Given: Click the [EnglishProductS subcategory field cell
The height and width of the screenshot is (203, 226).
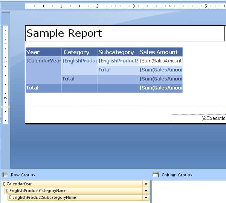Looking at the screenshot, I should pos(118,61).
